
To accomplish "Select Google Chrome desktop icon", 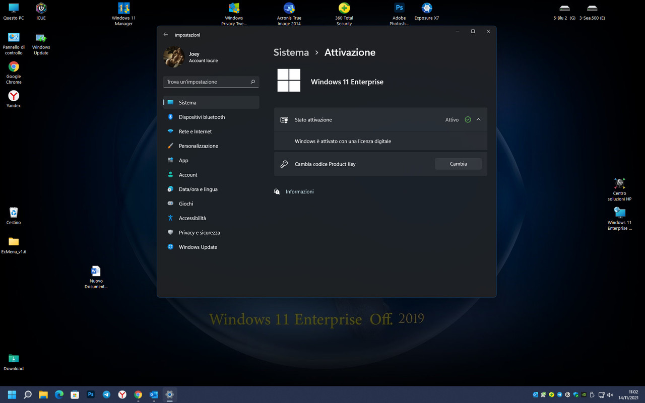I will 14,73.
